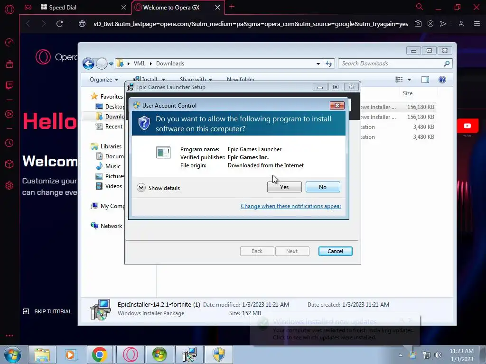Image resolution: width=486 pixels, height=364 pixels.
Task: Open the Windows Start button
Action: [x=12, y=355]
